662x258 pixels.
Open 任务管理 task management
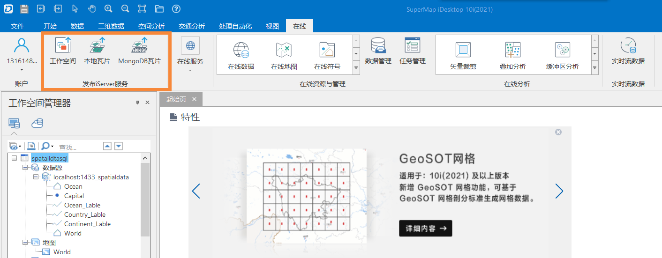click(413, 51)
